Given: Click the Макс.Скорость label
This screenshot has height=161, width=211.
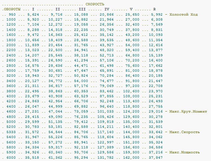Looking at the screenshot, I should coord(184,132).
